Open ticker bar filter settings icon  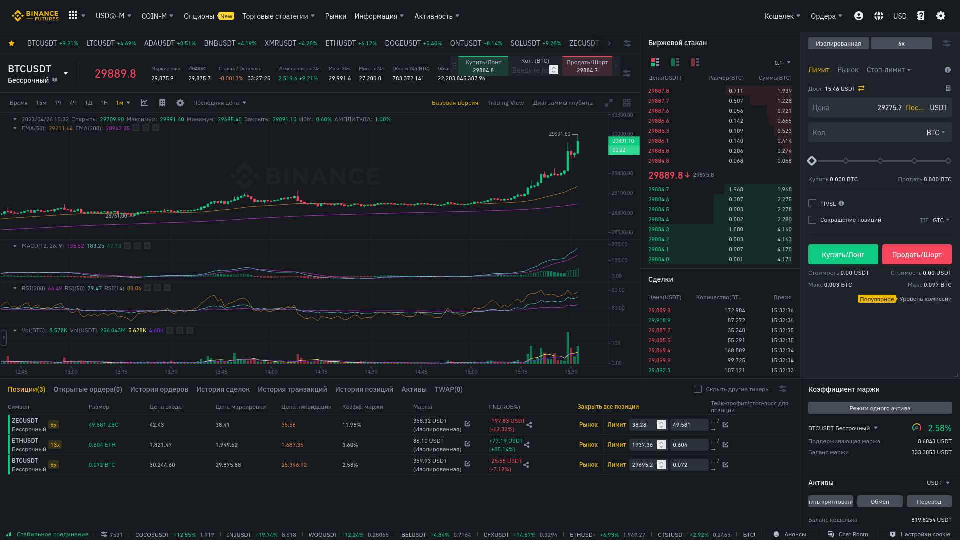[627, 43]
